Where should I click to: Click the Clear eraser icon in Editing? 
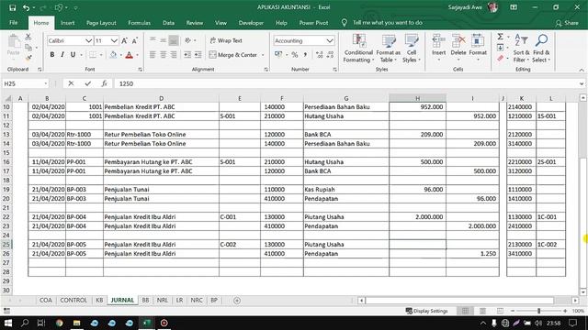click(500, 58)
